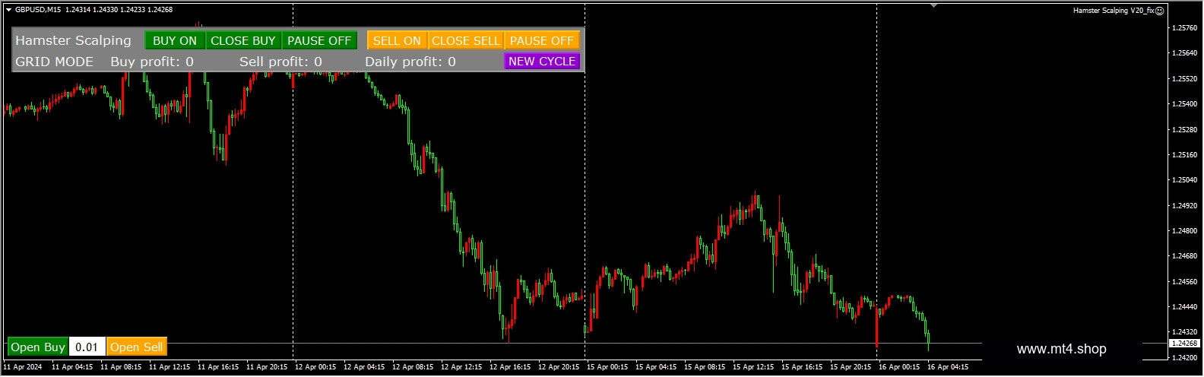Screen dimensions: 1204x377
Task: Click the 1.25040 price axis label
Action: coord(1185,180)
